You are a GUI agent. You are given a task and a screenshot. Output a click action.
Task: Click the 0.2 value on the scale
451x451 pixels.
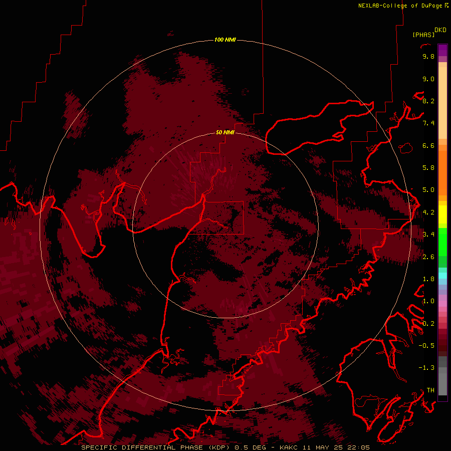coord(428,324)
